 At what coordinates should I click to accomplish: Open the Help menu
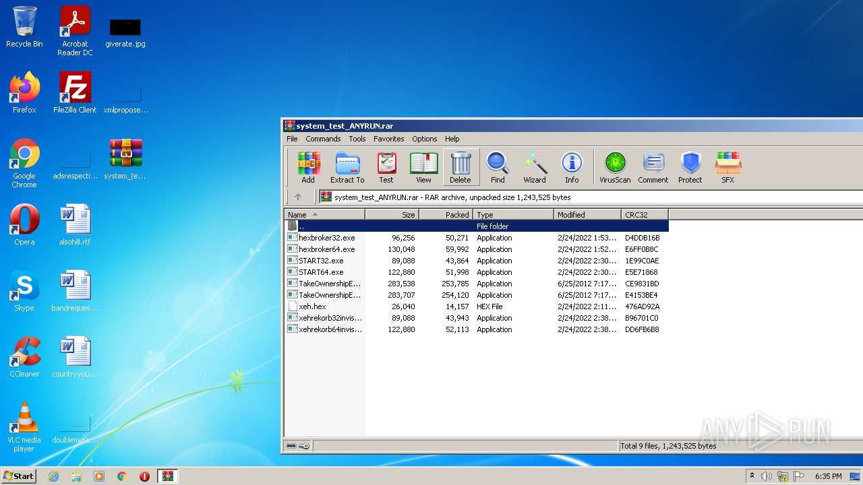point(452,139)
